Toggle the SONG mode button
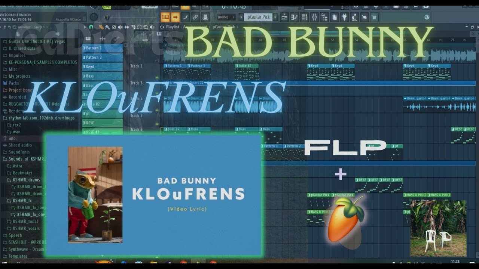The width and height of the screenshot is (479, 269). coord(107,7)
